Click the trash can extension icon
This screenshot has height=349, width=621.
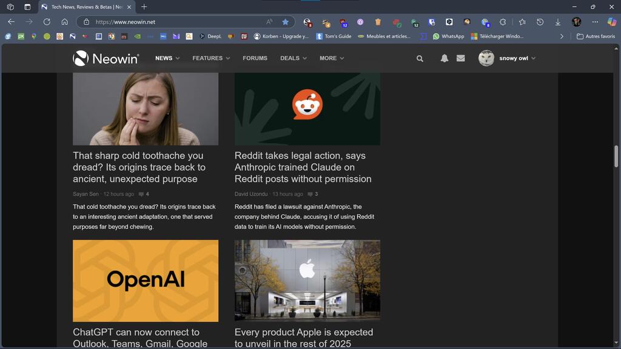point(378,22)
